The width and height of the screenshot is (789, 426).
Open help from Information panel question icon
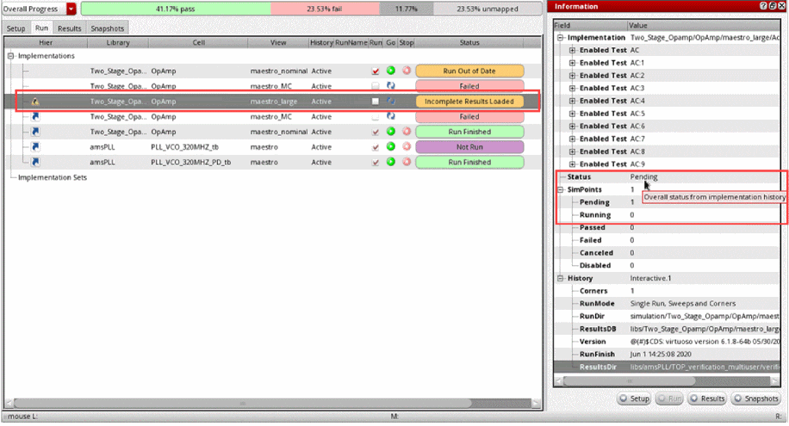pos(763,6)
